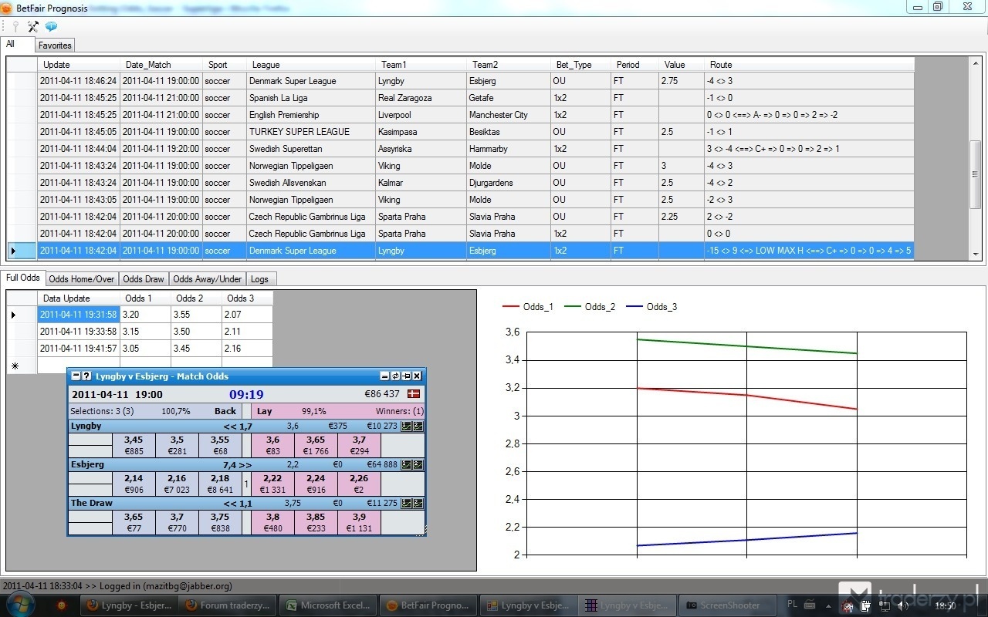Viewport: 988px width, 617px height.
Task: Sort by the Date_Match column header
Action: (161, 65)
